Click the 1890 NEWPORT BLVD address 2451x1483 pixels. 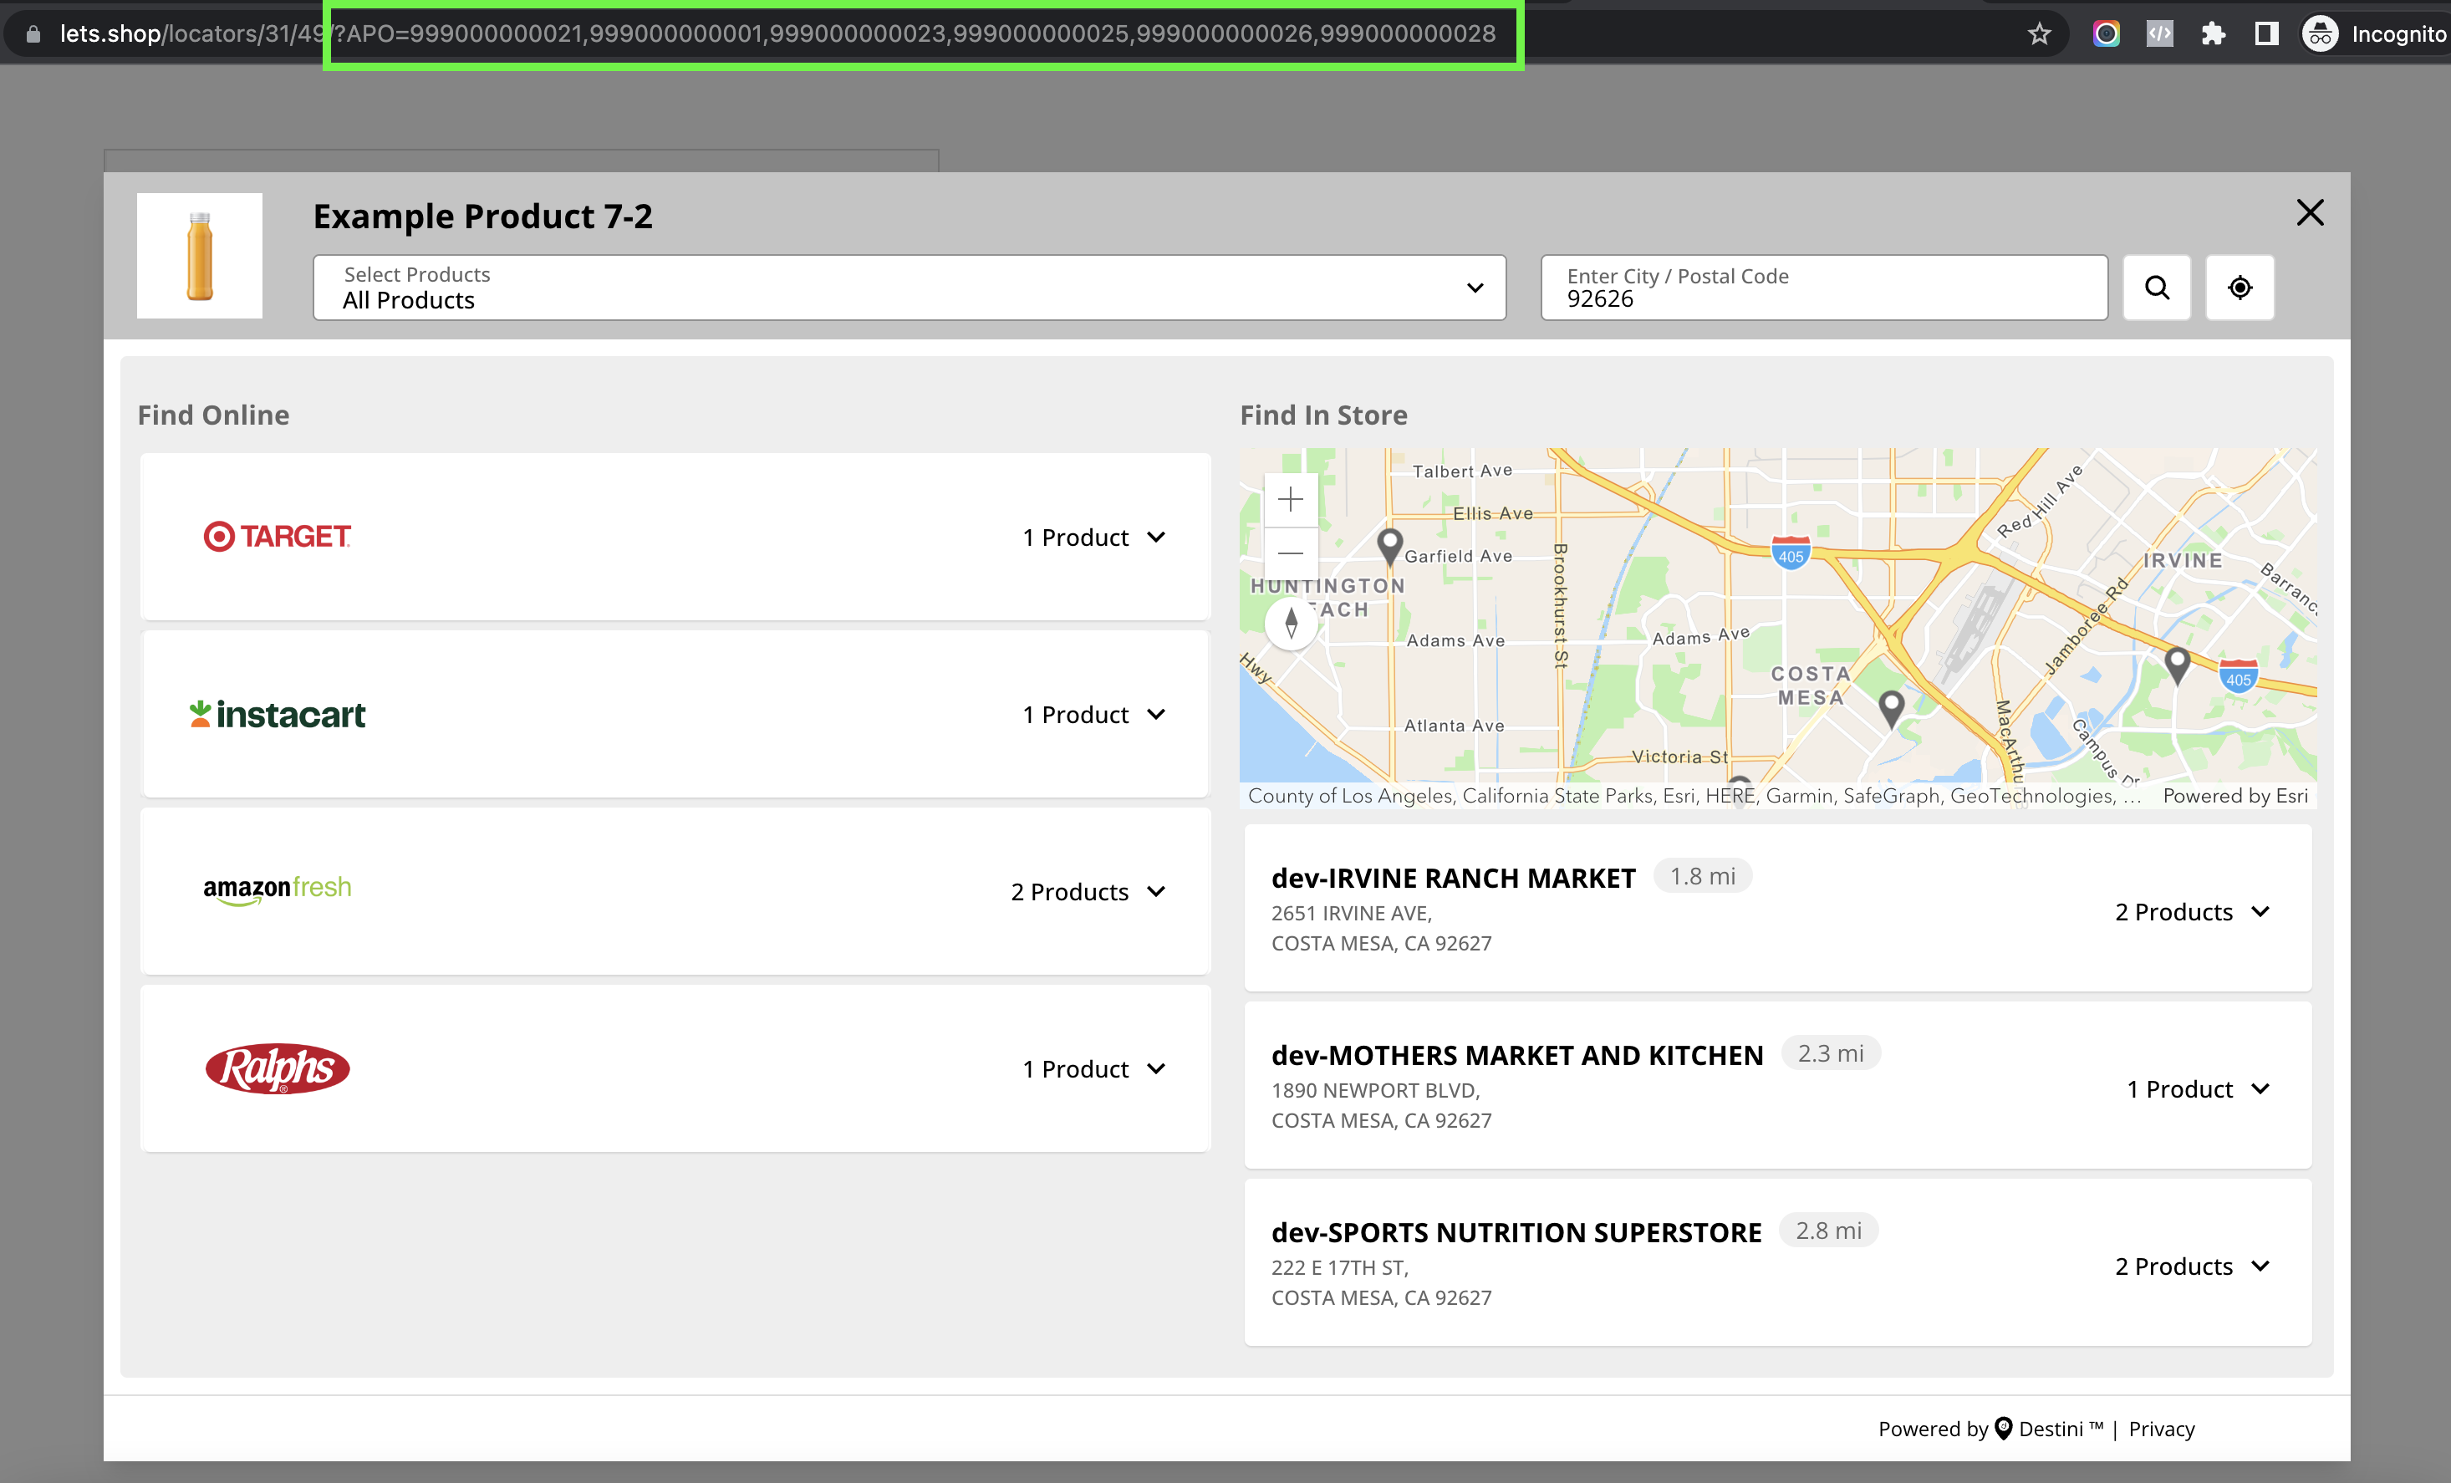(x=1374, y=1090)
